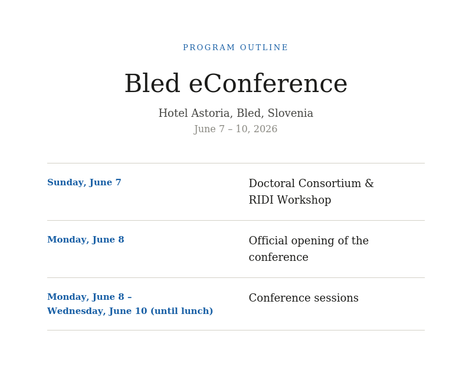Click the divider below RIDI Workshop row

click(236, 220)
